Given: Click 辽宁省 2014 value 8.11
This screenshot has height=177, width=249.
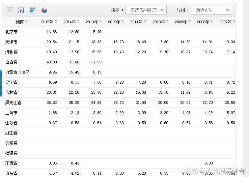Looking at the screenshot, I should coord(75,82).
